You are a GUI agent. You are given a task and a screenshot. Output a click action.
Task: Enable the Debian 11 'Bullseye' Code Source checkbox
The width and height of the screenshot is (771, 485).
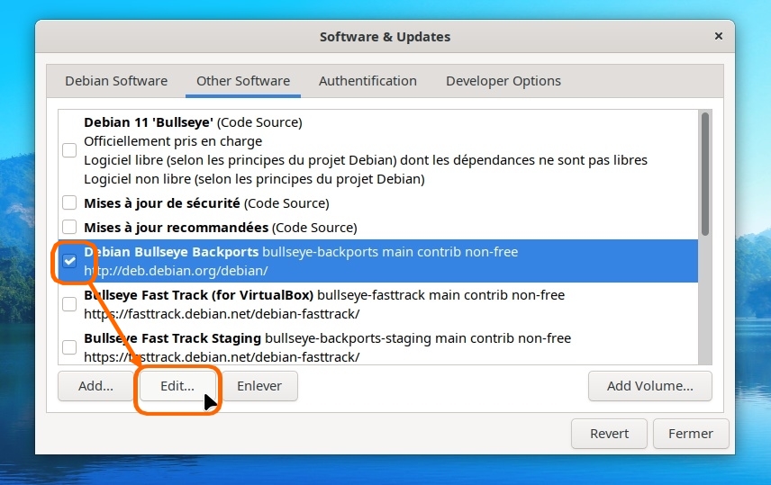click(69, 150)
